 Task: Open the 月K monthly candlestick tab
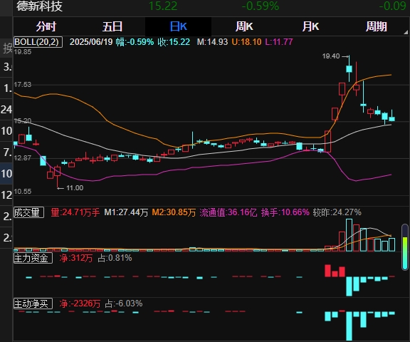coord(310,26)
